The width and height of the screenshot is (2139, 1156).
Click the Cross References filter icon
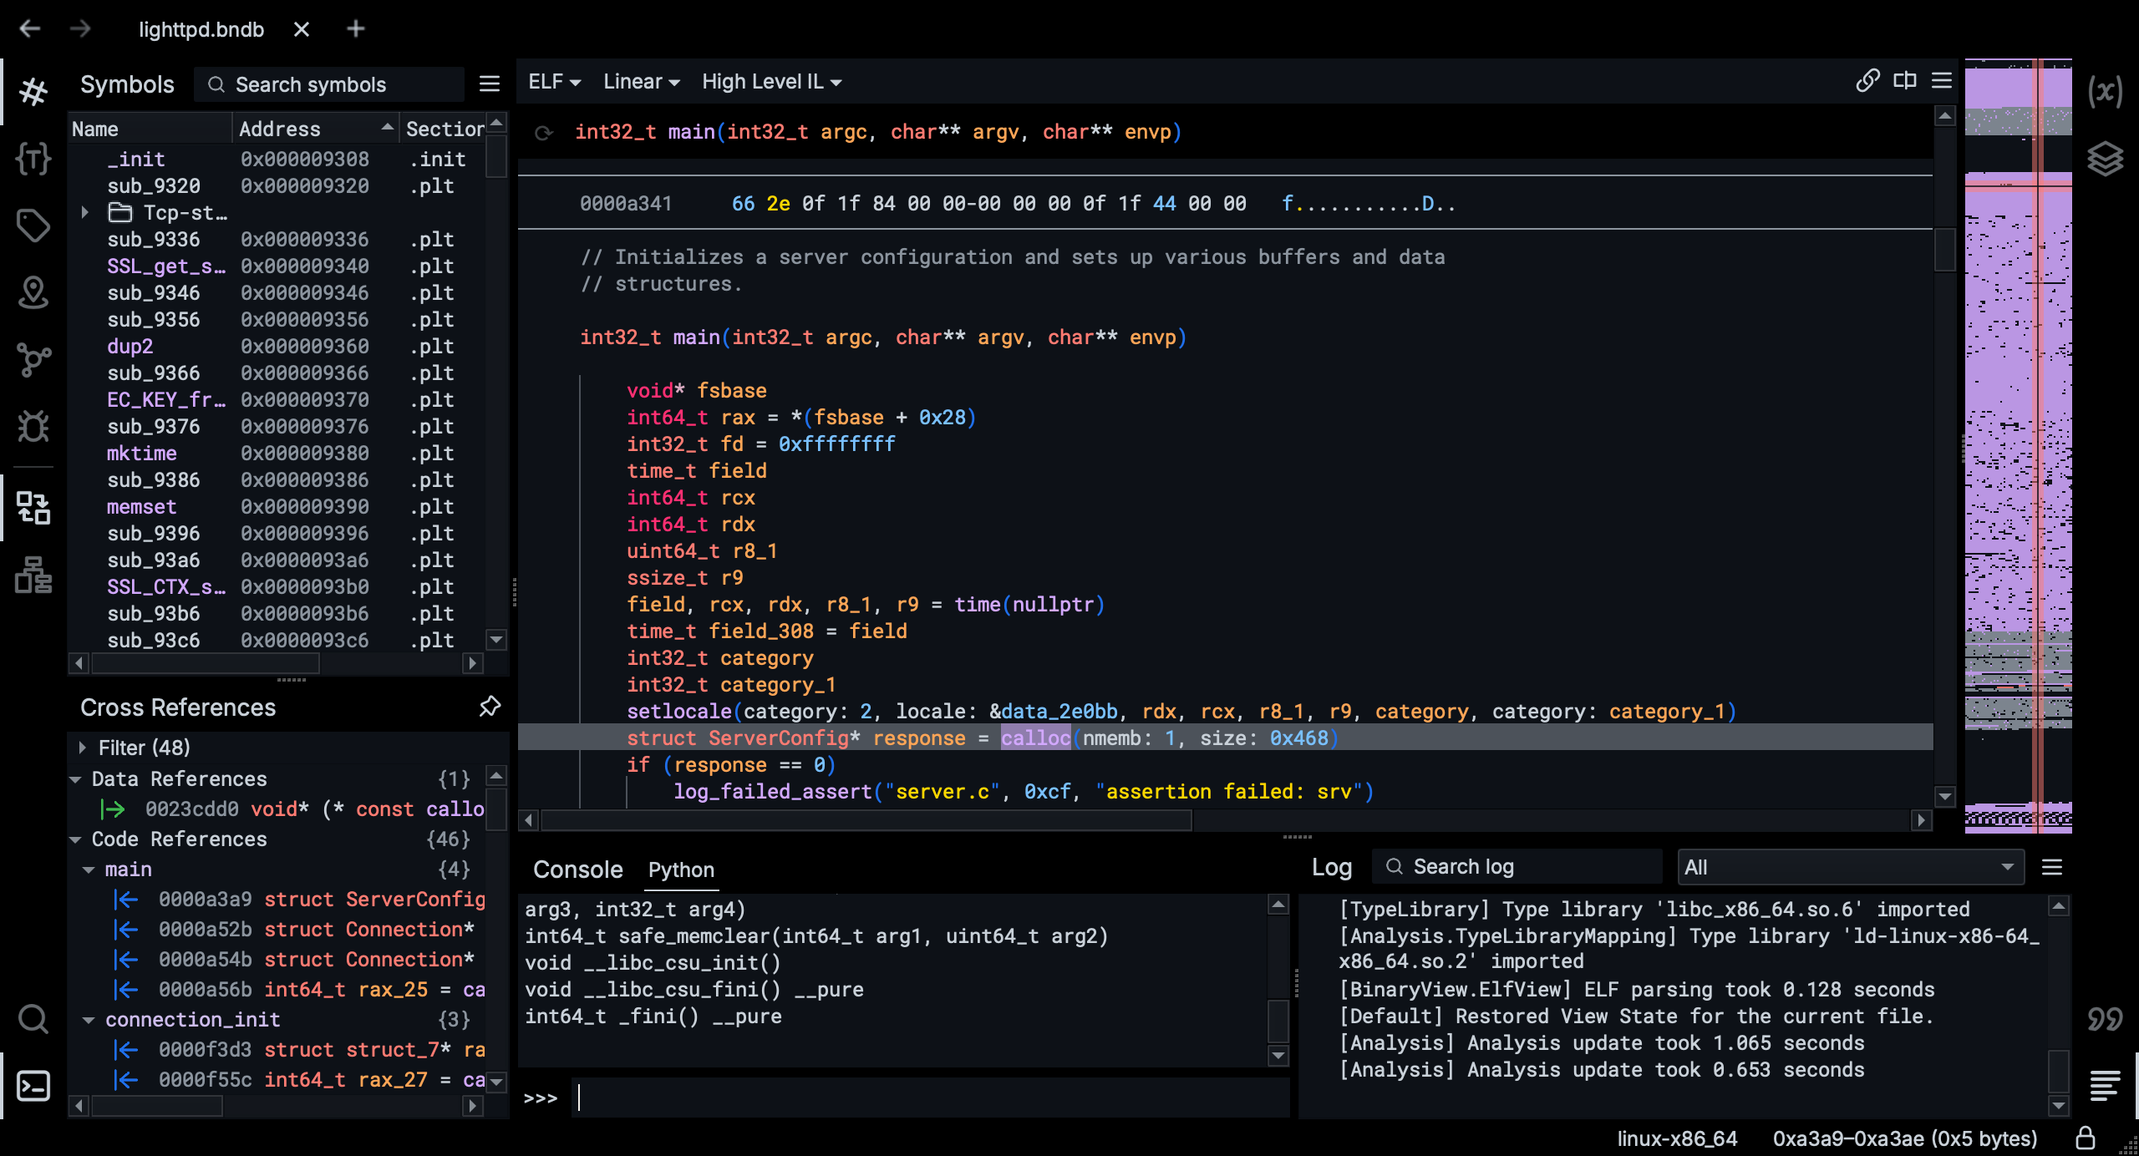click(x=83, y=746)
